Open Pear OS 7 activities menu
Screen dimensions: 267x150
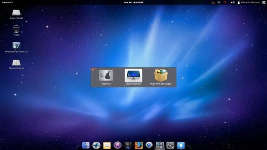8,2
